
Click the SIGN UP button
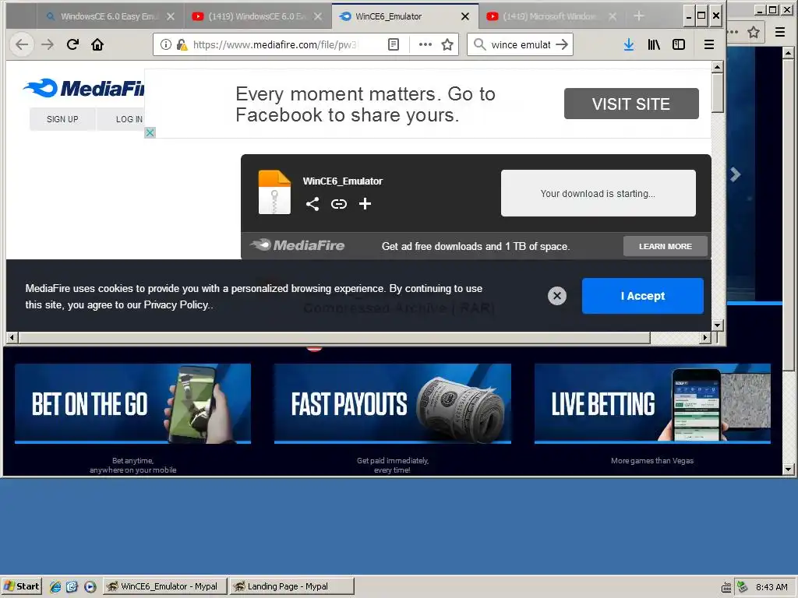(62, 119)
